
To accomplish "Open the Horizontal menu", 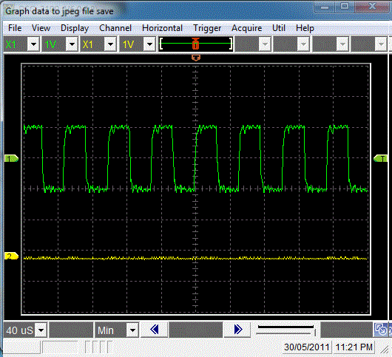I will 162,28.
